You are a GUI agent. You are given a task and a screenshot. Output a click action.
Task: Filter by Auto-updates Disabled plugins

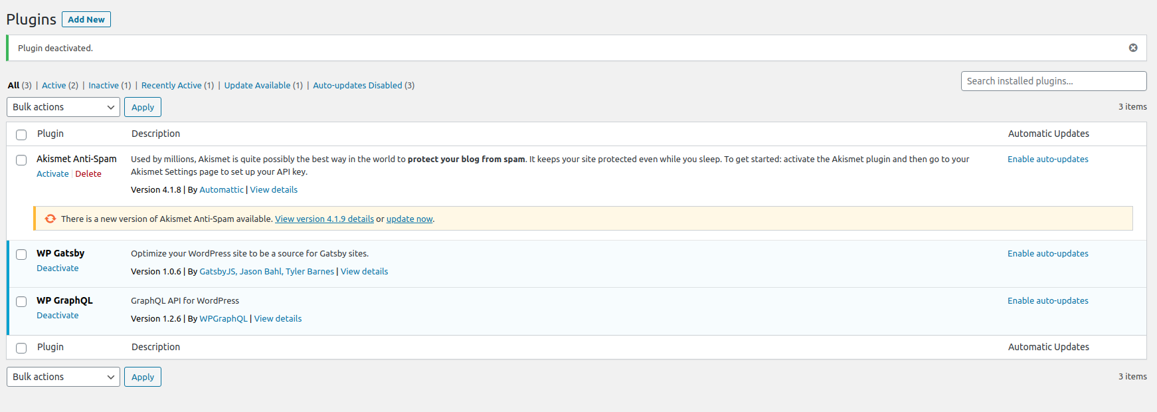click(357, 85)
